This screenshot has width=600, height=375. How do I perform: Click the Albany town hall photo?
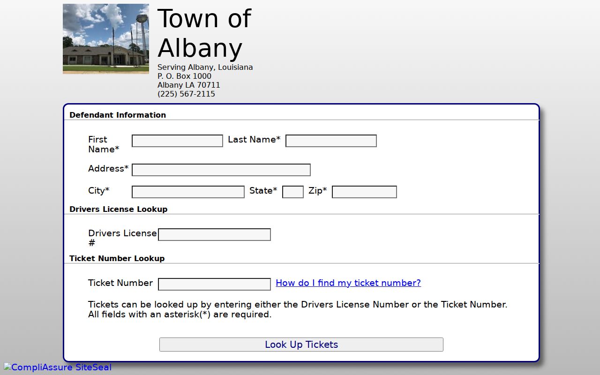coord(106,39)
